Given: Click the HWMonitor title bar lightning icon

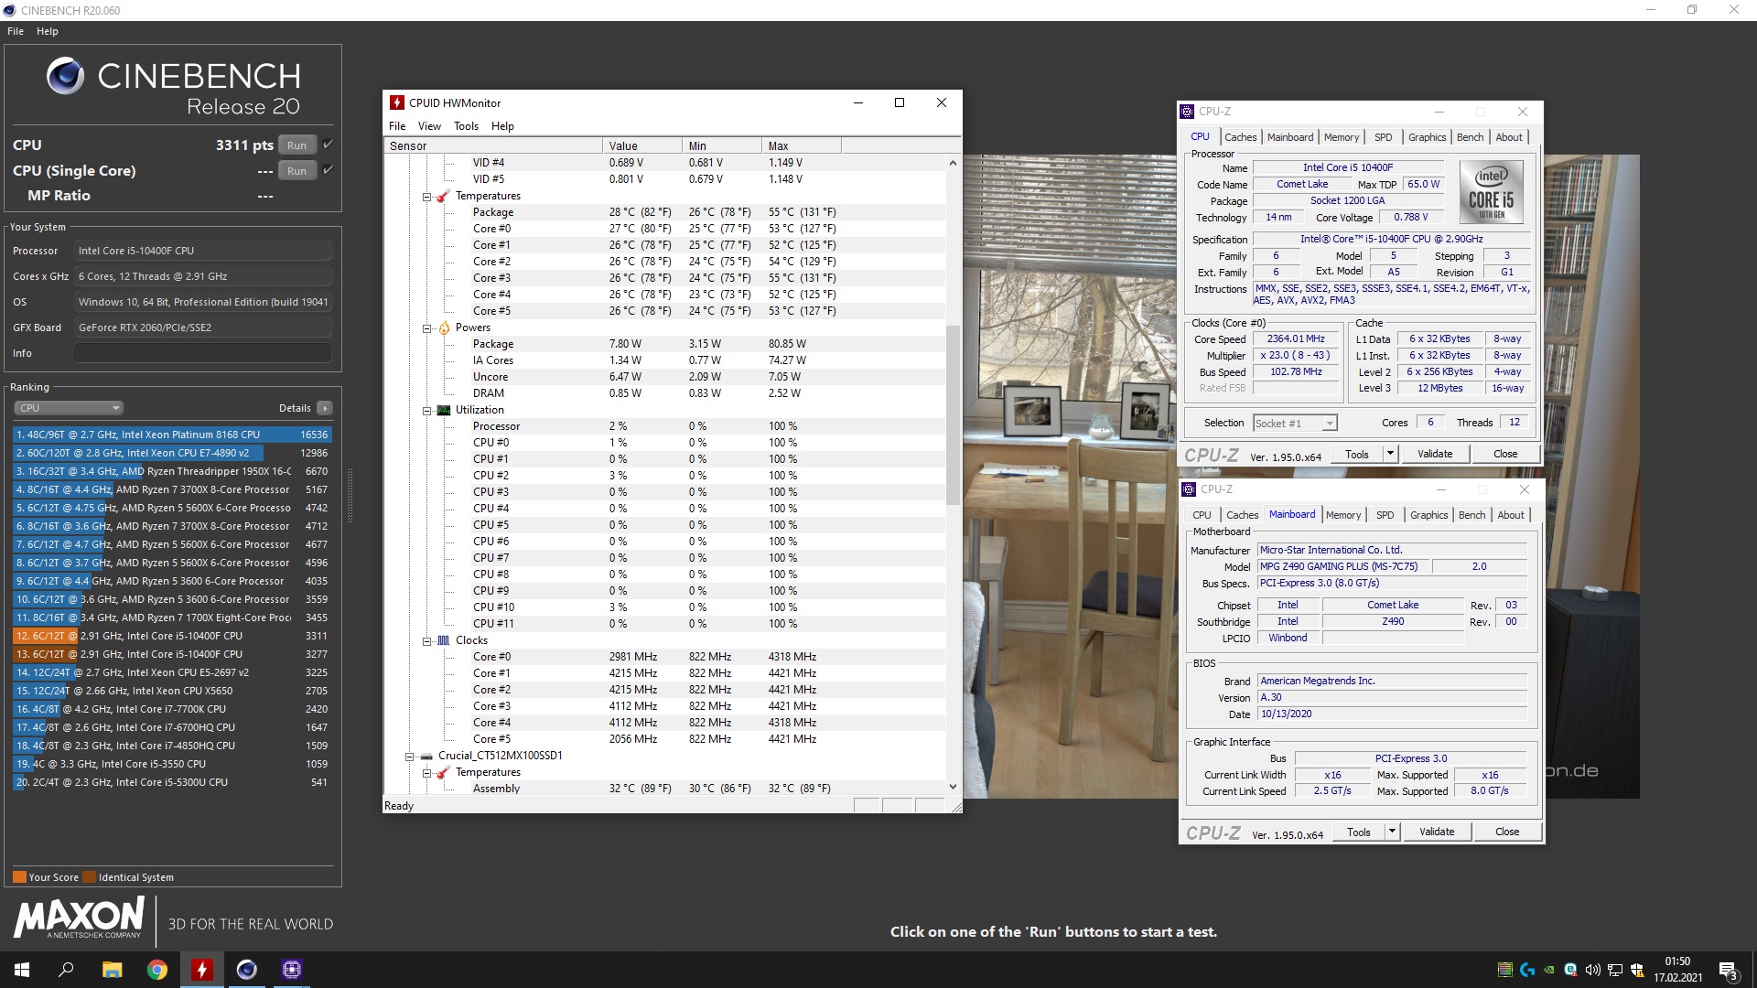Looking at the screenshot, I should coord(397,102).
